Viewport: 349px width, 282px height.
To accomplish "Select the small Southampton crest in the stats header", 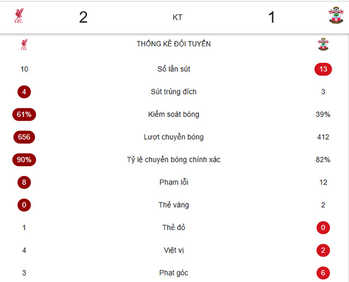I will coord(323,44).
